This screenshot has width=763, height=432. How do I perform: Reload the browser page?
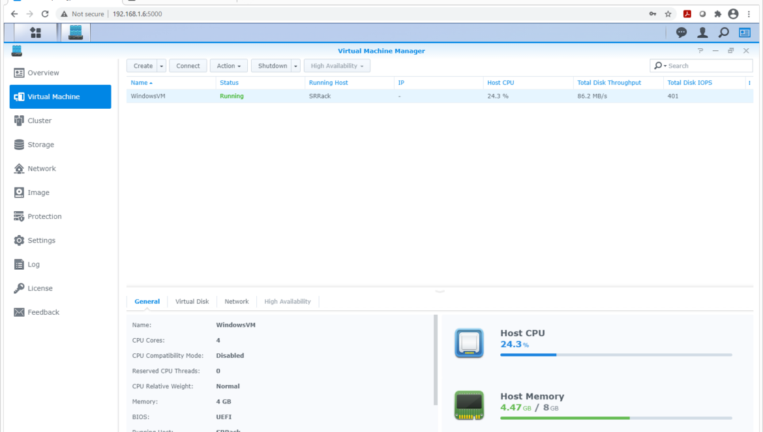(x=45, y=14)
